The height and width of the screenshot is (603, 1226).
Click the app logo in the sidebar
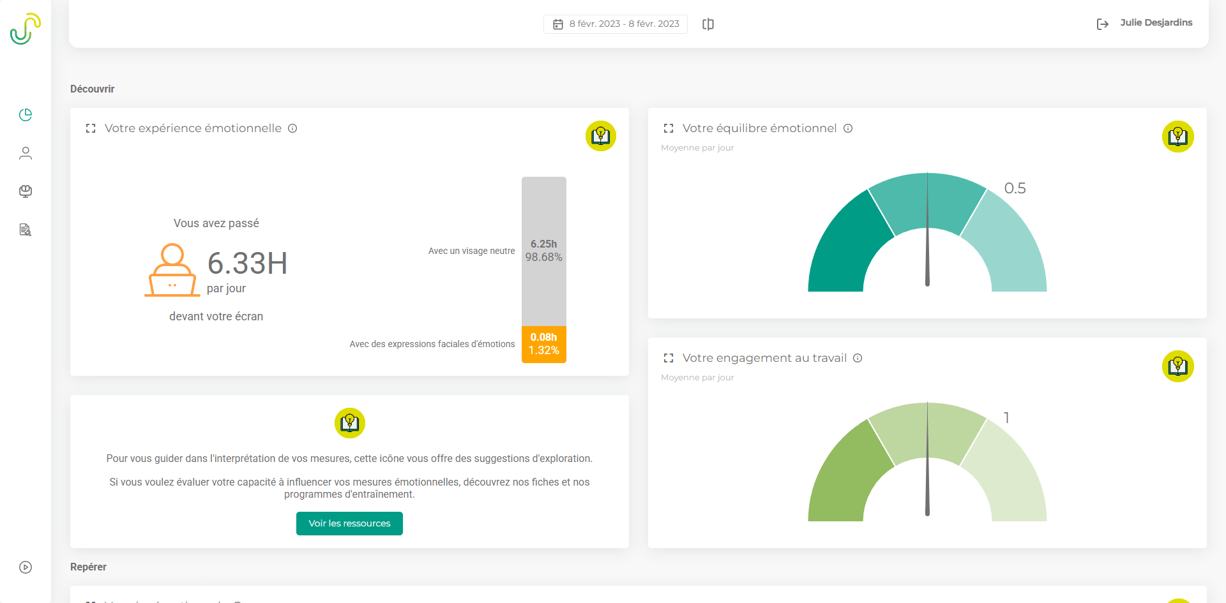26,29
